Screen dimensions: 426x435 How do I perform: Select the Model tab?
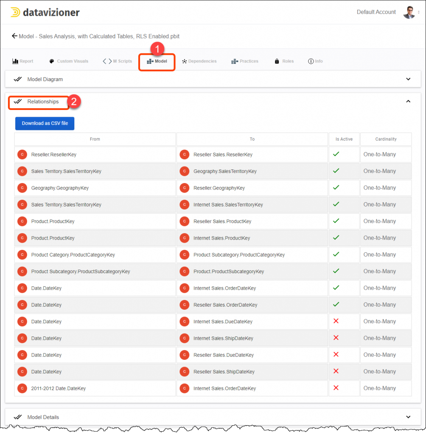(157, 61)
